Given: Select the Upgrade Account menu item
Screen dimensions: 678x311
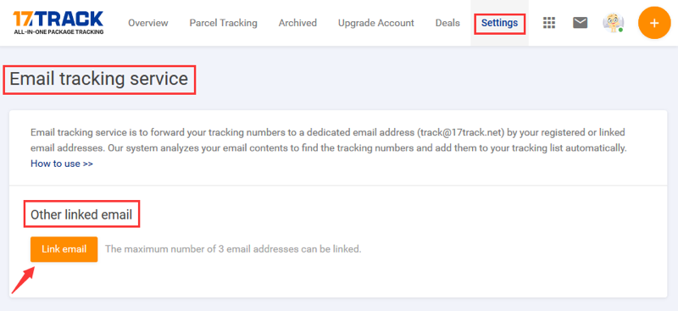Looking at the screenshot, I should click(x=376, y=23).
